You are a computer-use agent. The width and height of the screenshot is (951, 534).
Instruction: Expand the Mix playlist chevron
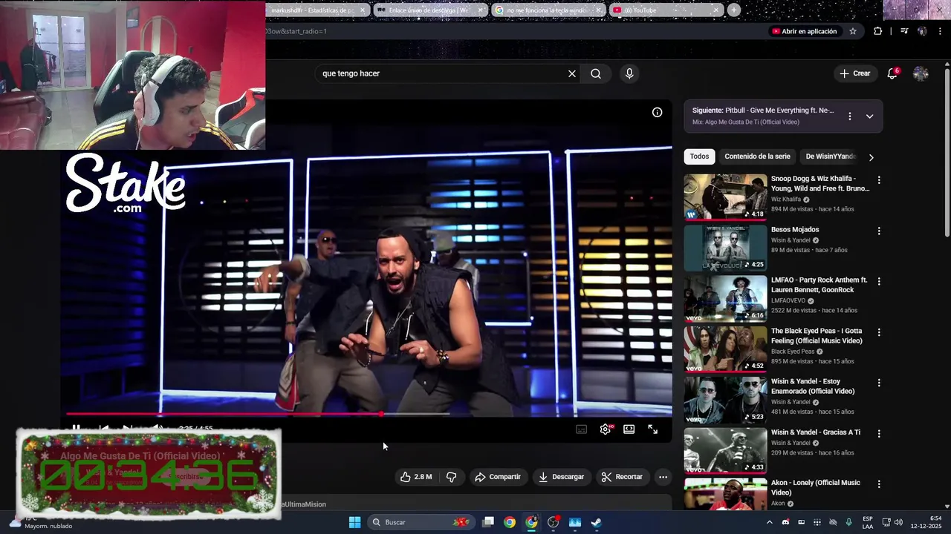click(869, 116)
